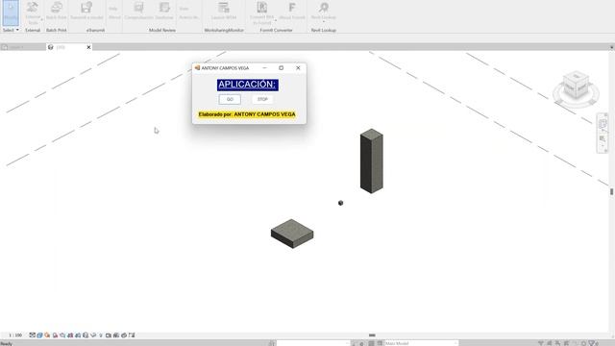
Task: Click the steering wheel on navigation bar
Action: 603,124
